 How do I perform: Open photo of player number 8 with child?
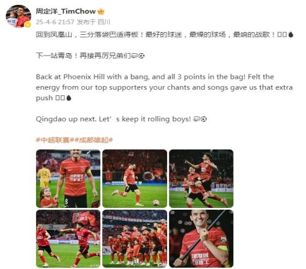68,179
